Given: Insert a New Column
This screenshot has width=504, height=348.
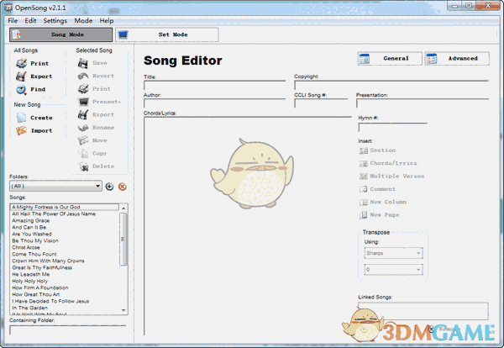Looking at the screenshot, I should tap(383, 202).
